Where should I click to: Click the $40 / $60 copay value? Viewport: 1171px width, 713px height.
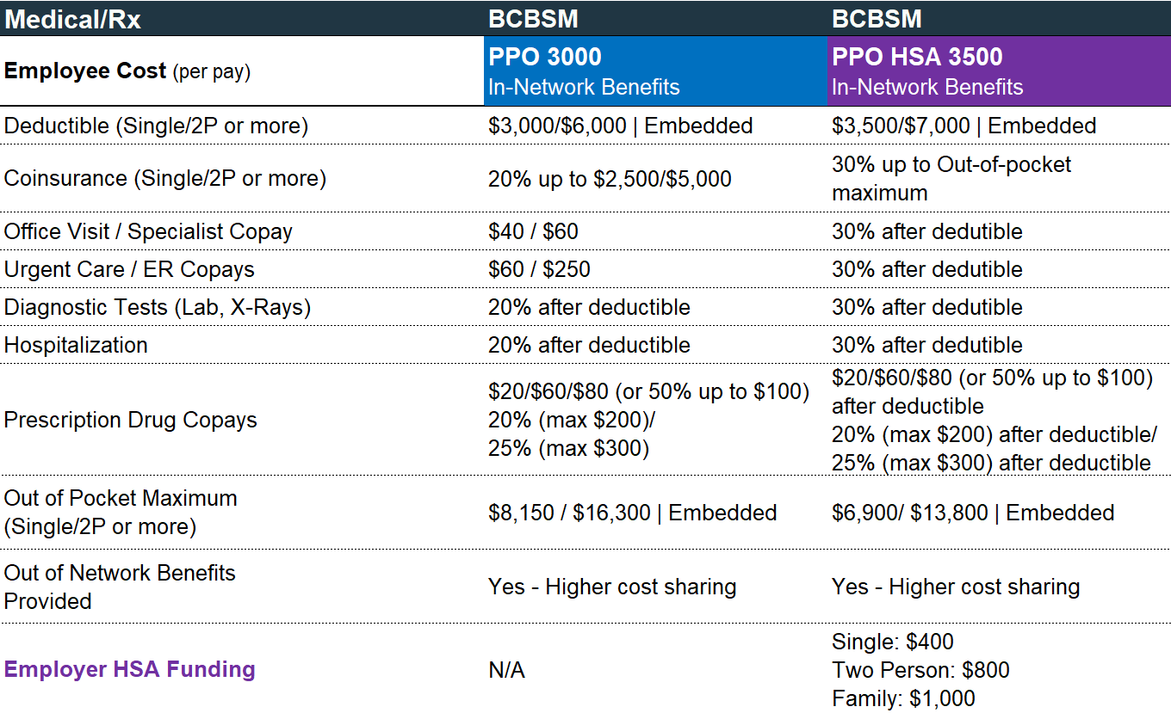click(x=533, y=231)
